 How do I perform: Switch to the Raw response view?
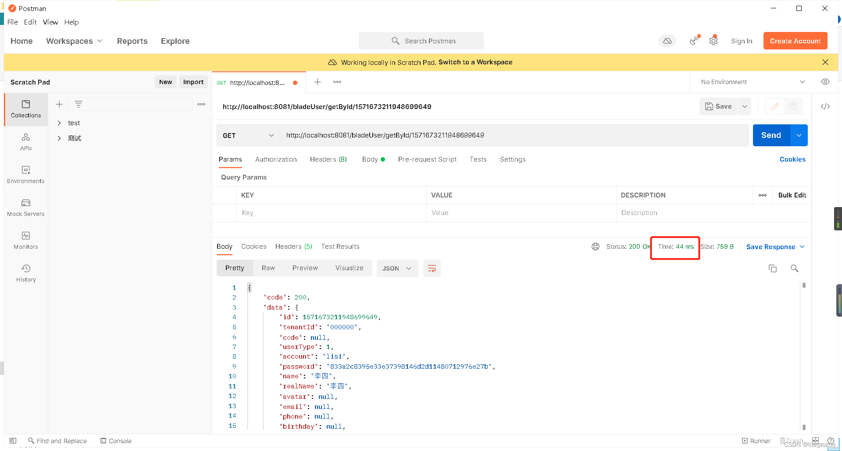click(x=268, y=268)
